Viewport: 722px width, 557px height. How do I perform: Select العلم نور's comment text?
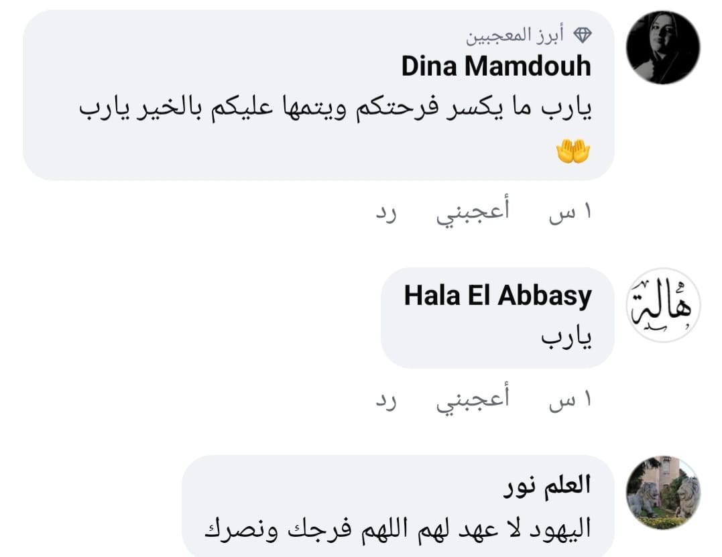pyautogui.click(x=396, y=529)
